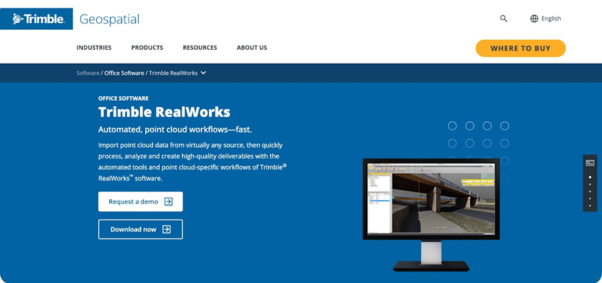Click the globe language icon

(x=534, y=19)
